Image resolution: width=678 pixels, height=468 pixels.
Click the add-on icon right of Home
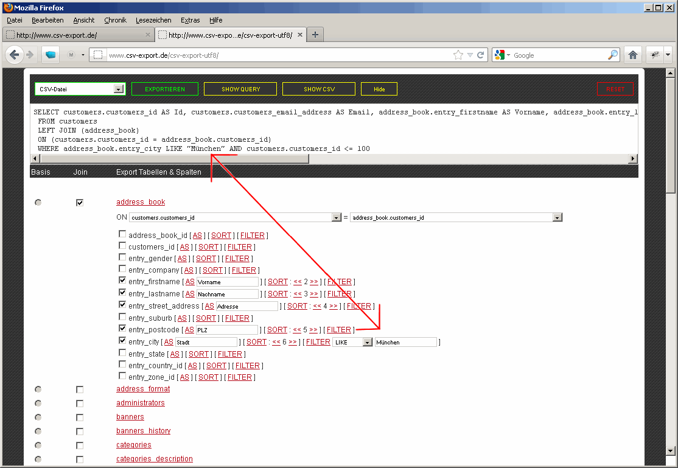click(x=655, y=55)
